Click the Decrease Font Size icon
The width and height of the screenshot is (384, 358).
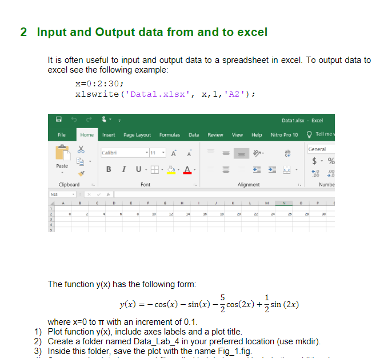(189, 153)
